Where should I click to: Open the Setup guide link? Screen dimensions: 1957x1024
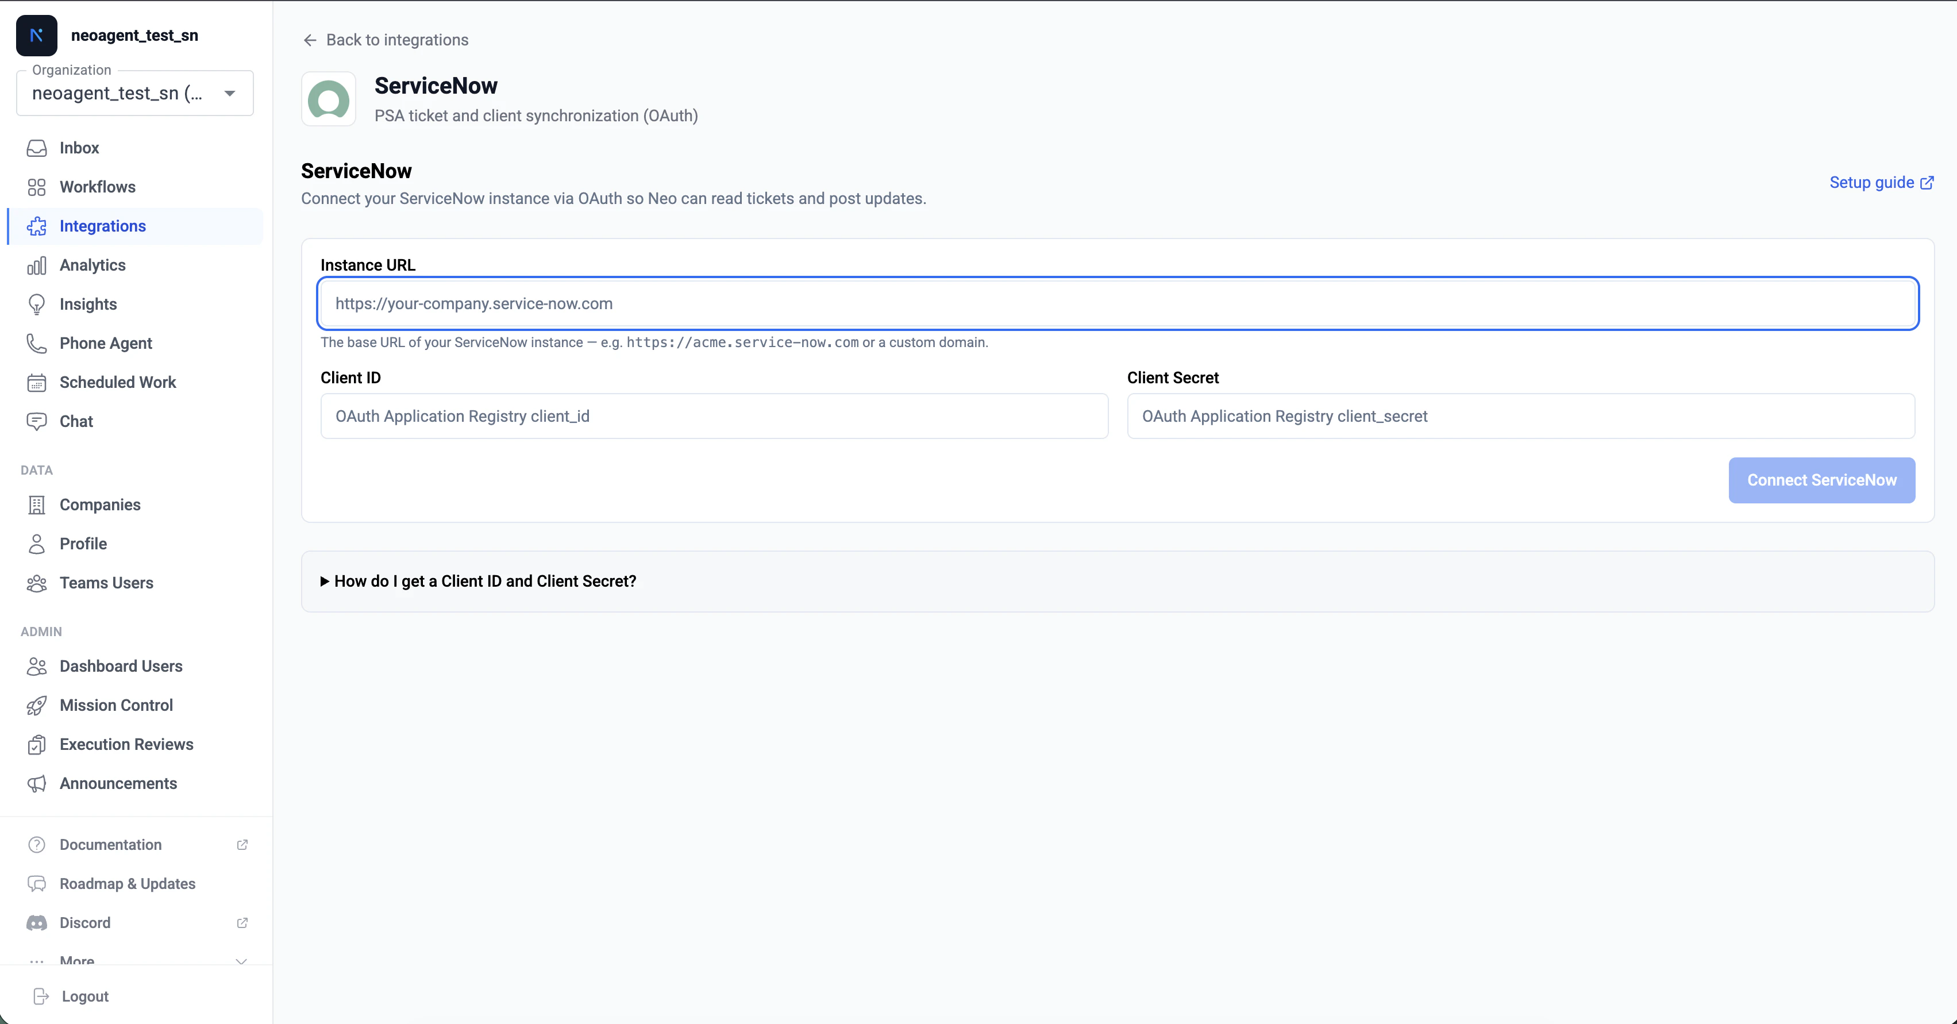[1881, 183]
